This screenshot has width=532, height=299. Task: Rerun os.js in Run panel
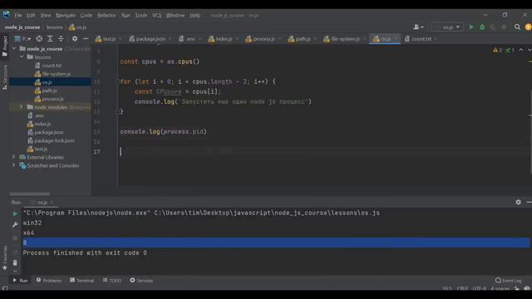coord(15,214)
